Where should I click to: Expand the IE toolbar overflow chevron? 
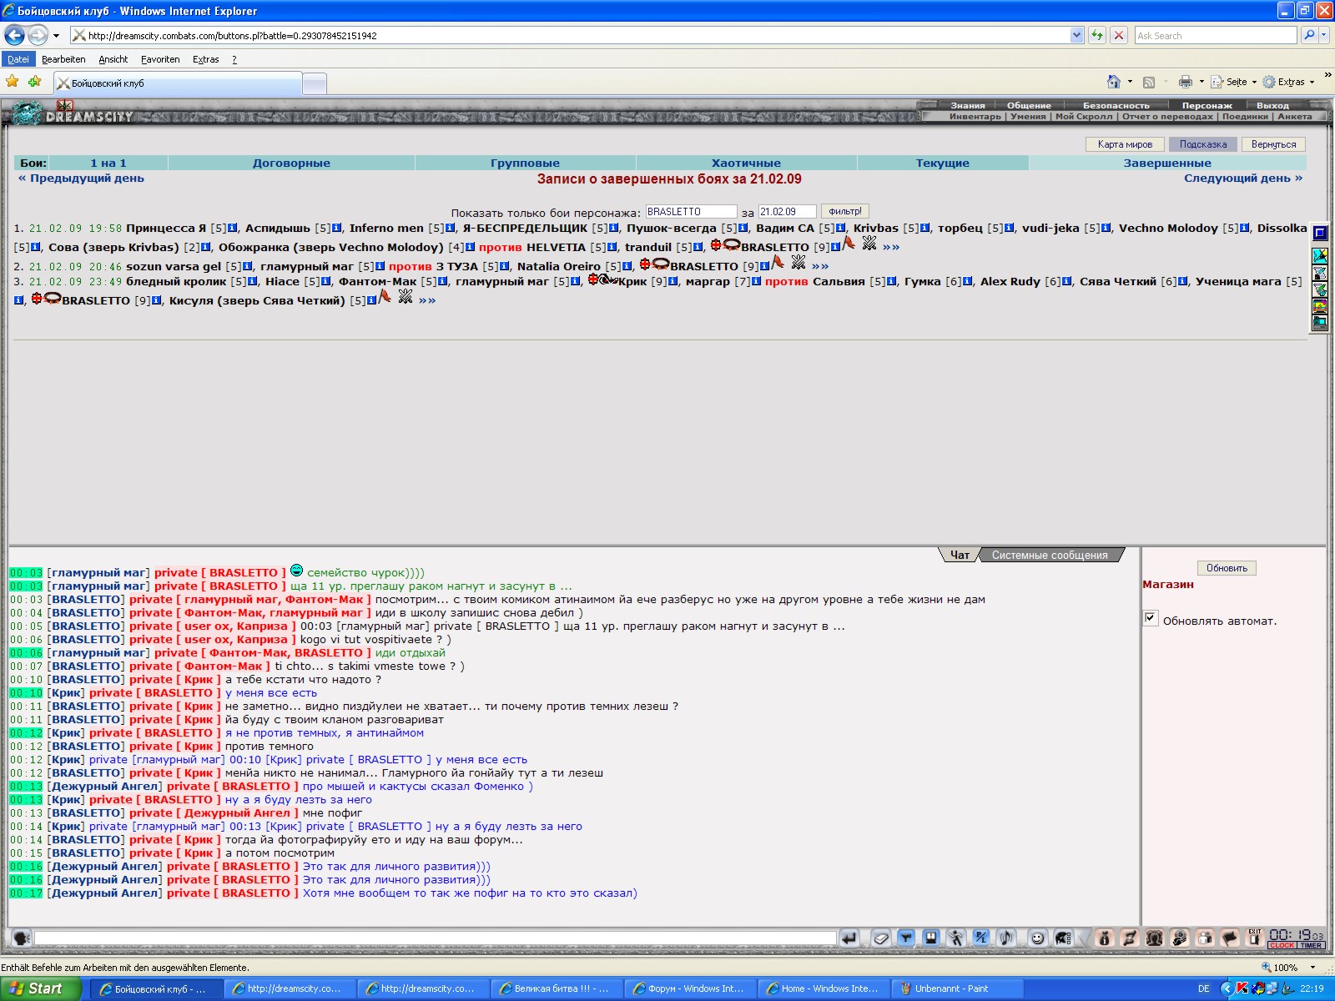click(1327, 75)
